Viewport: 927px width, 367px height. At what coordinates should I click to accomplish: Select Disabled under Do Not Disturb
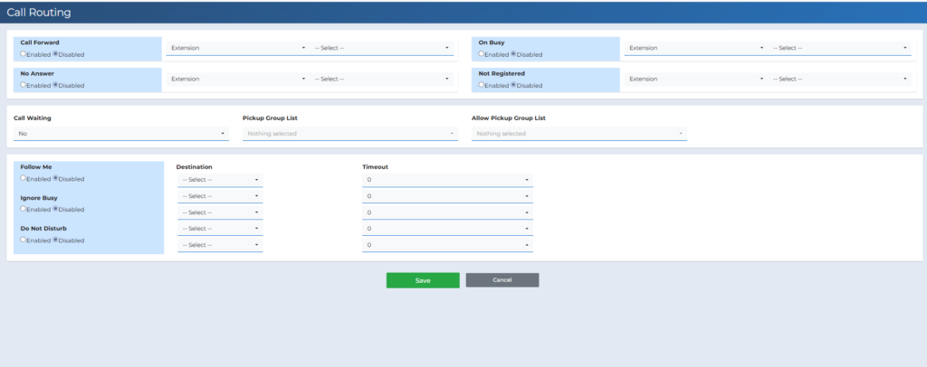[x=56, y=240]
